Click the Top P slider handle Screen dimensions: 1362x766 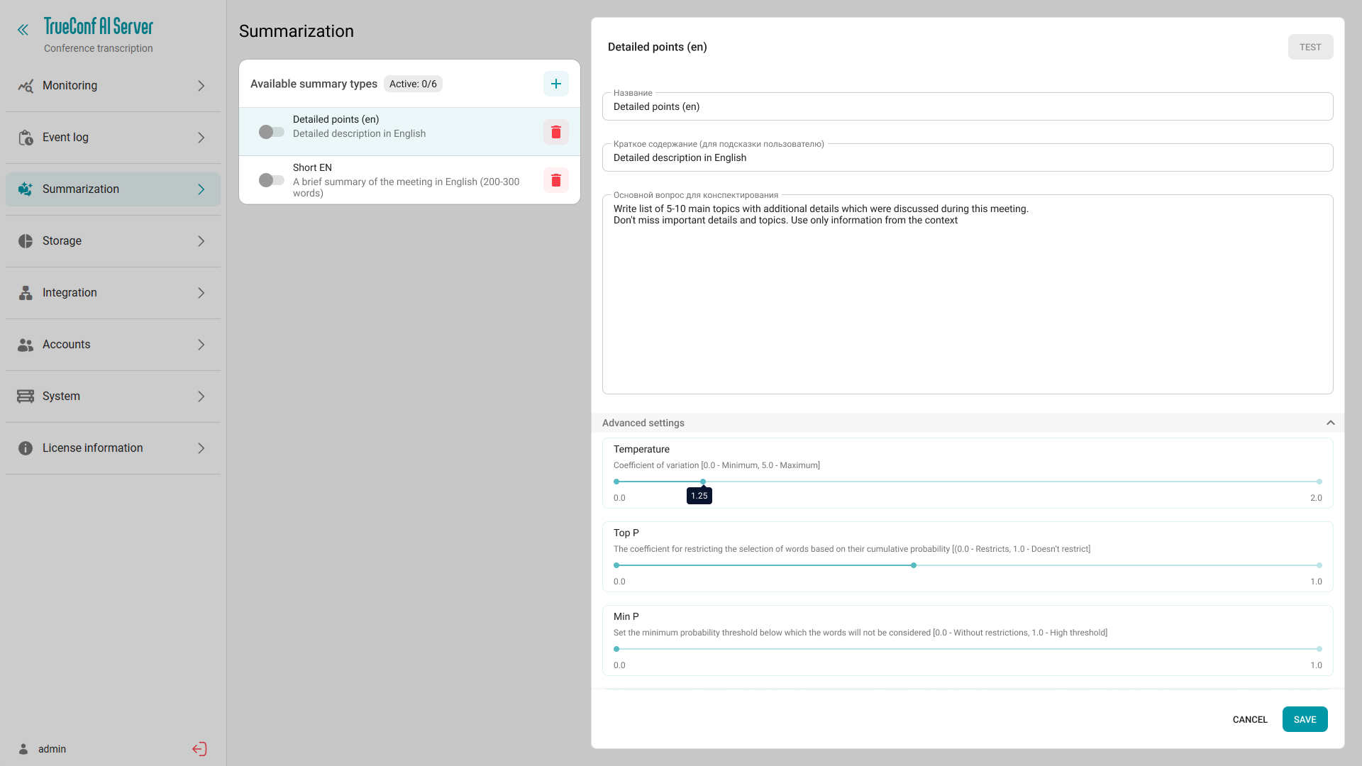tap(914, 565)
